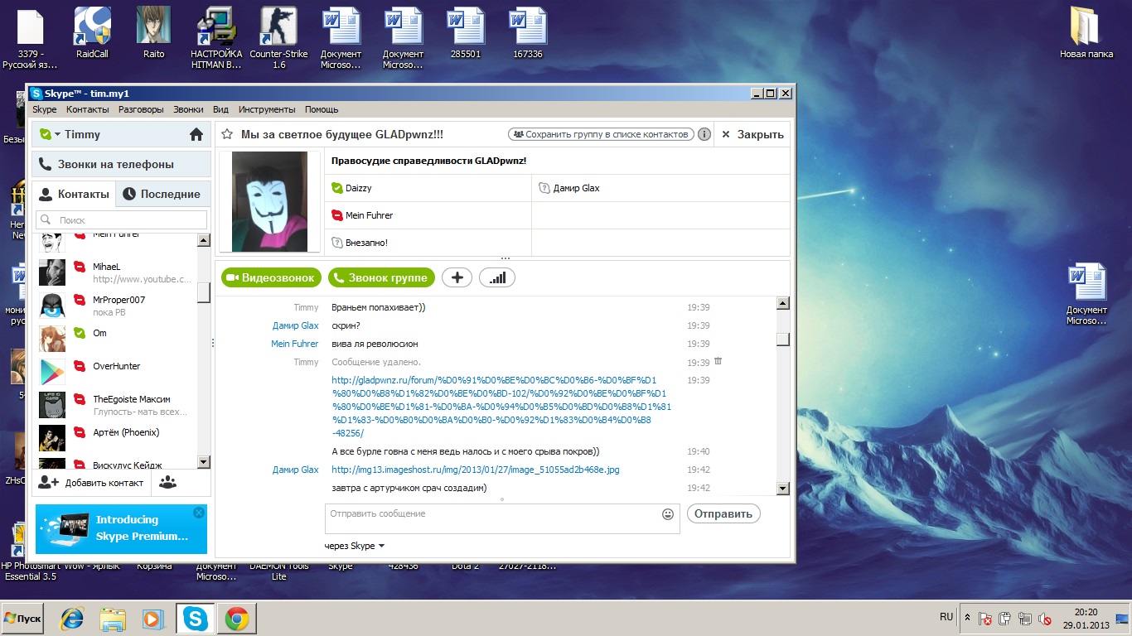The width and height of the screenshot is (1132, 636).
Task: Open the Инструменты menu
Action: tap(267, 109)
